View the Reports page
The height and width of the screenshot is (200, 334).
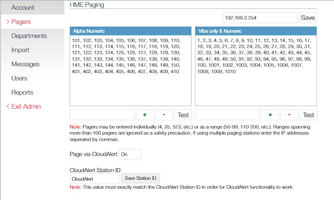pyautogui.click(x=22, y=93)
